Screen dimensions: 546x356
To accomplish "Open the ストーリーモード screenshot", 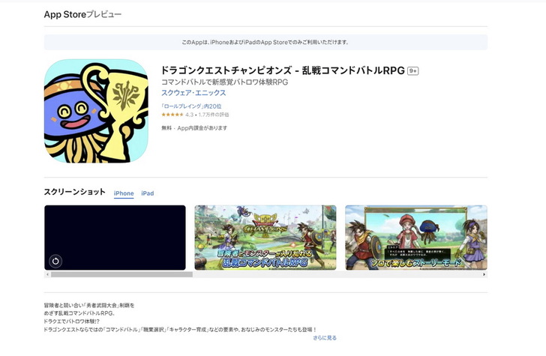I will [415, 237].
